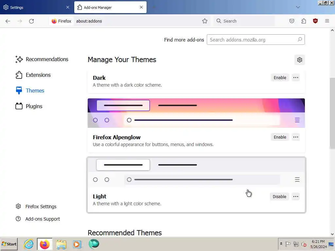Click the green round taskbar app icon
335x251 pixels.
click(94, 244)
